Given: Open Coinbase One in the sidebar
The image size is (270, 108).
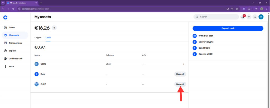Looking at the screenshot, I should click(x=15, y=59).
